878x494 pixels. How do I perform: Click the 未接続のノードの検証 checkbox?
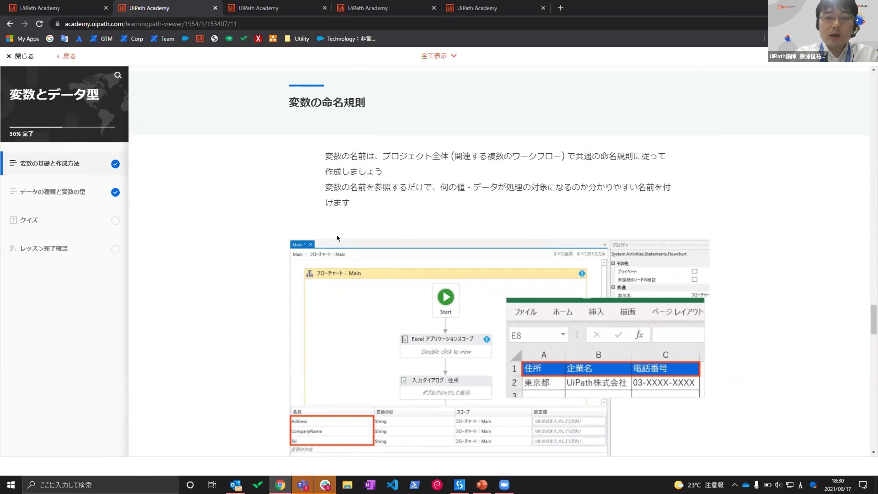tap(695, 280)
